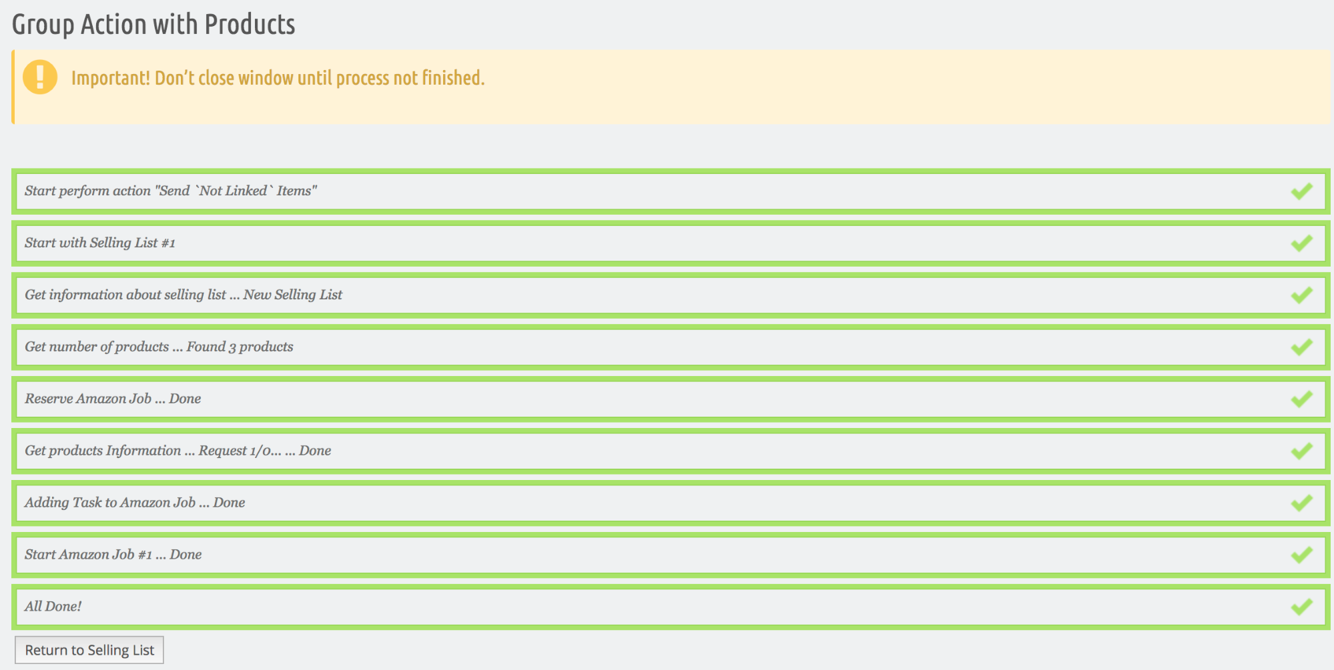Select the "Start Amazon Job #1 ... Done" row

coord(671,555)
